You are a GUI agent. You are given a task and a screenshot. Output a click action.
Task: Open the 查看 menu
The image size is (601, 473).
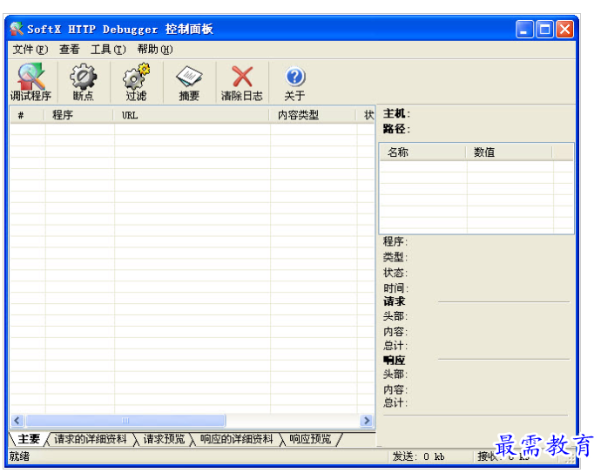point(70,50)
